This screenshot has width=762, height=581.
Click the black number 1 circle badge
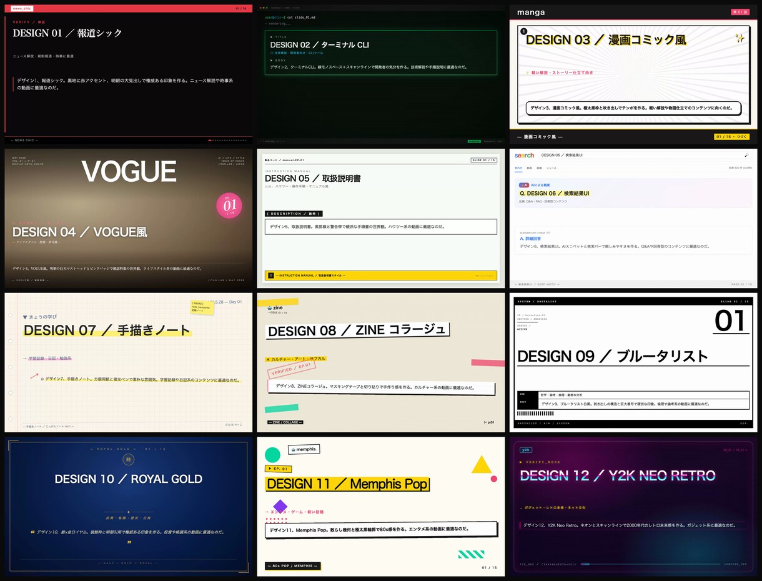[x=523, y=31]
